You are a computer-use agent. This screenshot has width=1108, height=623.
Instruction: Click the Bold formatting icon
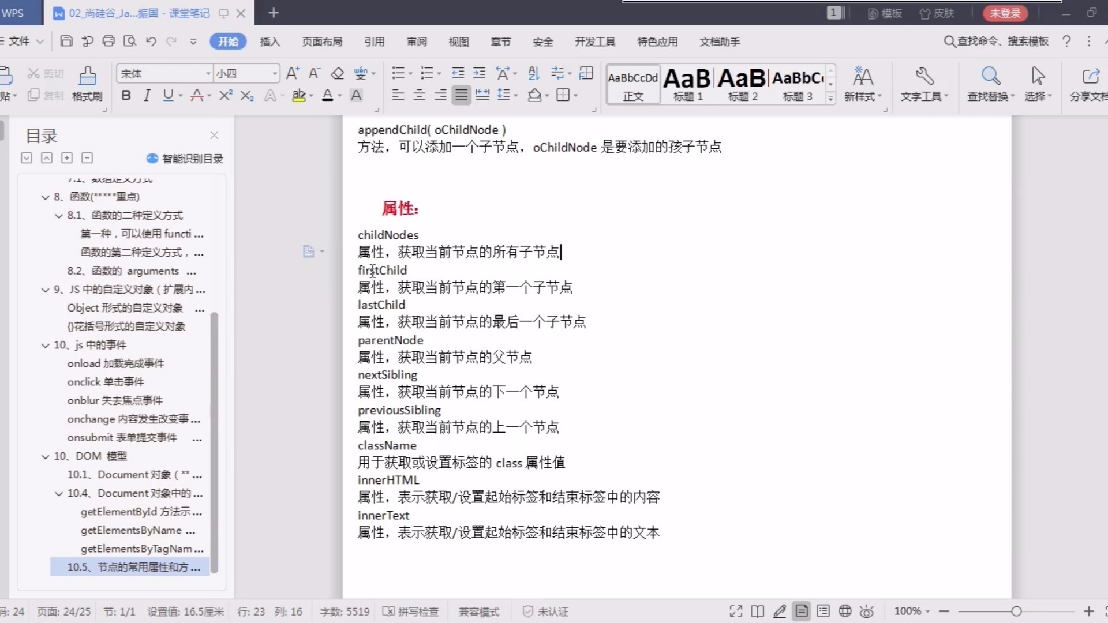(126, 96)
